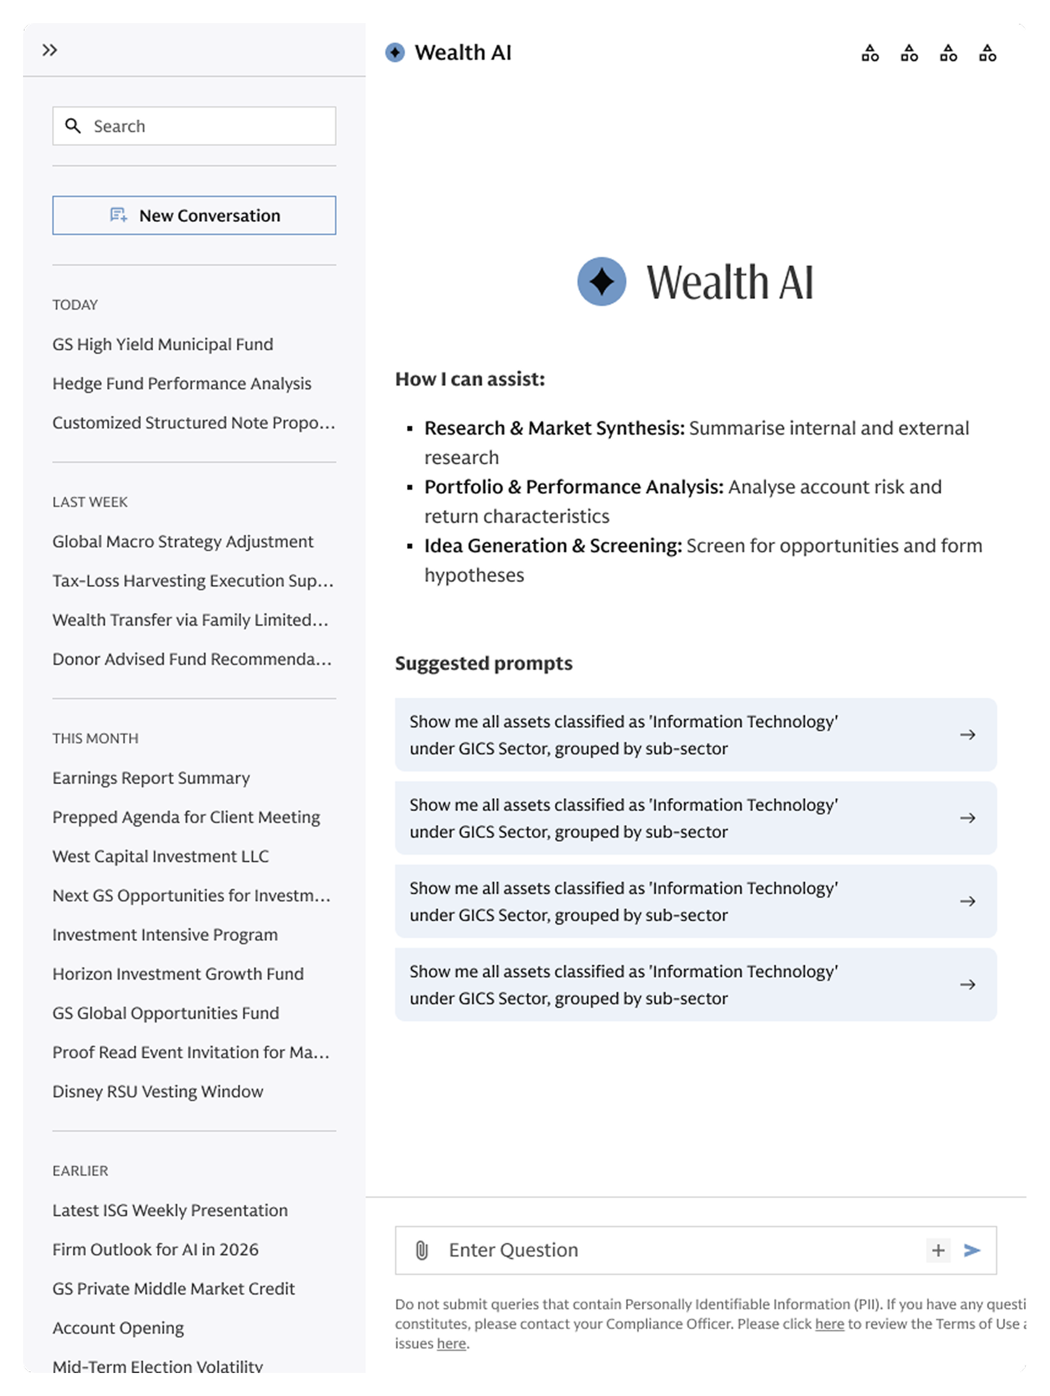Select the Global Macro Strategy Adjustment conversation
The image size is (1050, 1396).
(183, 541)
